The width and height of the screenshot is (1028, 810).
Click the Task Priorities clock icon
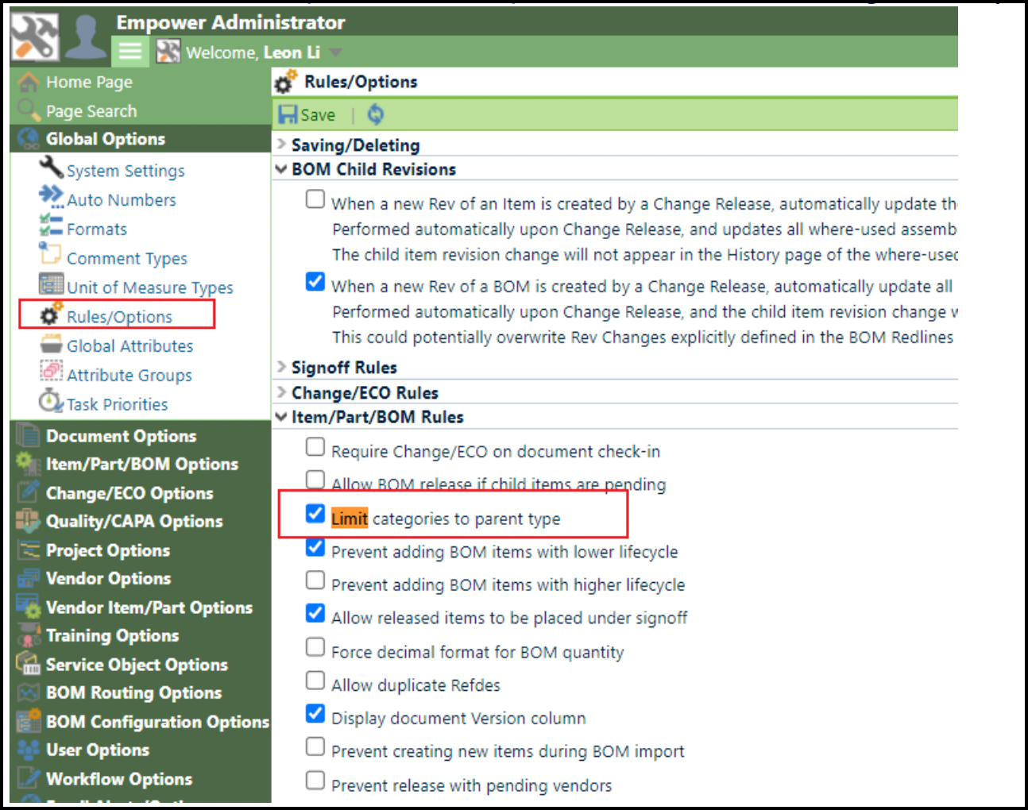click(51, 401)
